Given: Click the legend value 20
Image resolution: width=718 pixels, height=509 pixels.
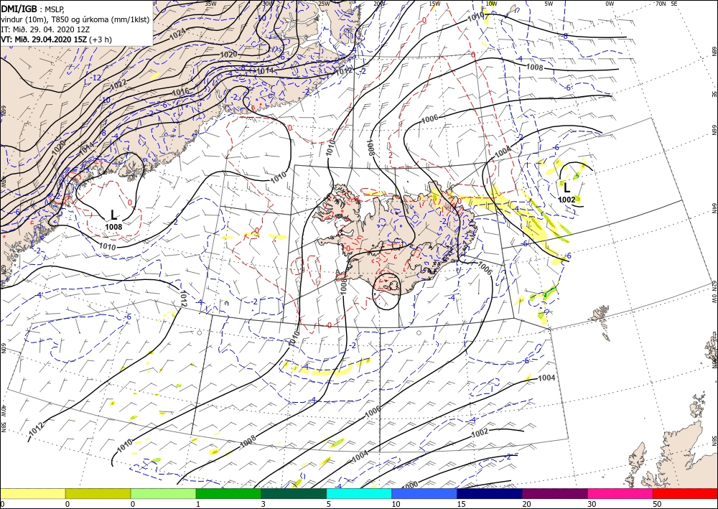Looking at the screenshot, I should tap(526, 504).
